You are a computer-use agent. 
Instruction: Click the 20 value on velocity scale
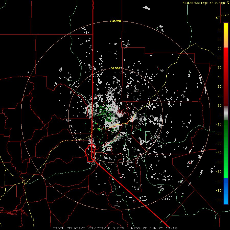pos(220,96)
